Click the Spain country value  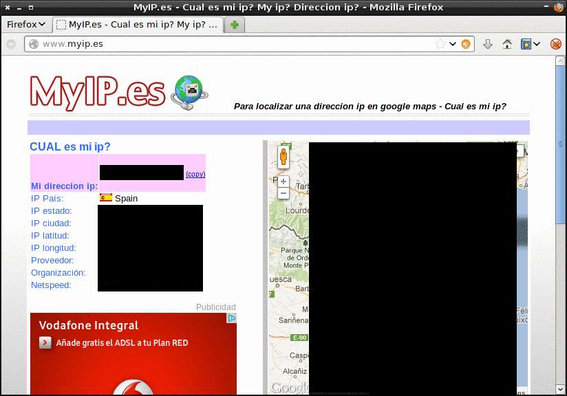coord(126,199)
